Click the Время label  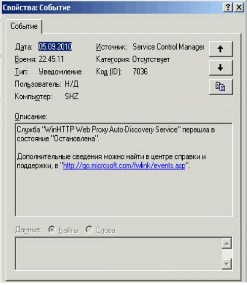tap(26, 59)
